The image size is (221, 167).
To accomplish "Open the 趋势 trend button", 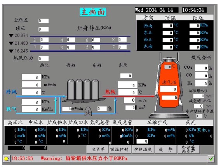I will click(x=165, y=149).
